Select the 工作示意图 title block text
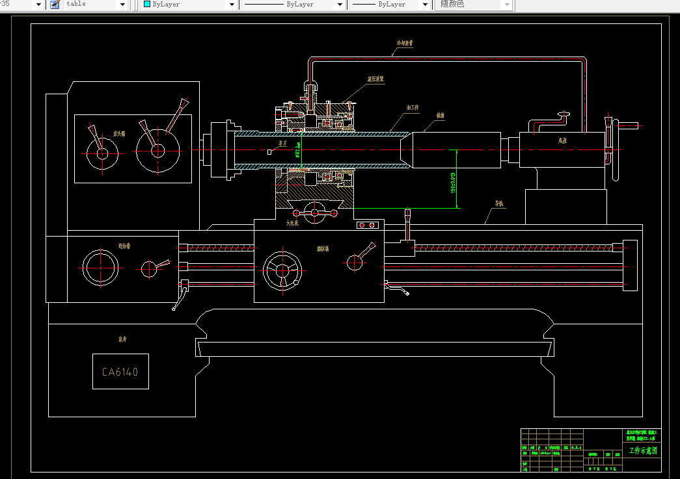 point(643,450)
